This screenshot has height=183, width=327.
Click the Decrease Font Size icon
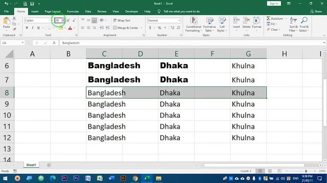tap(74, 20)
